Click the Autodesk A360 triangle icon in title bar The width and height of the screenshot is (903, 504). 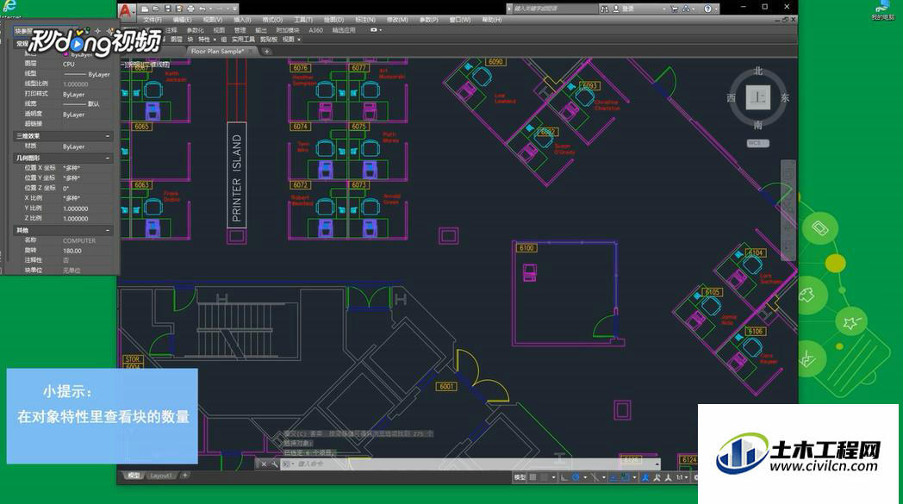[686, 9]
